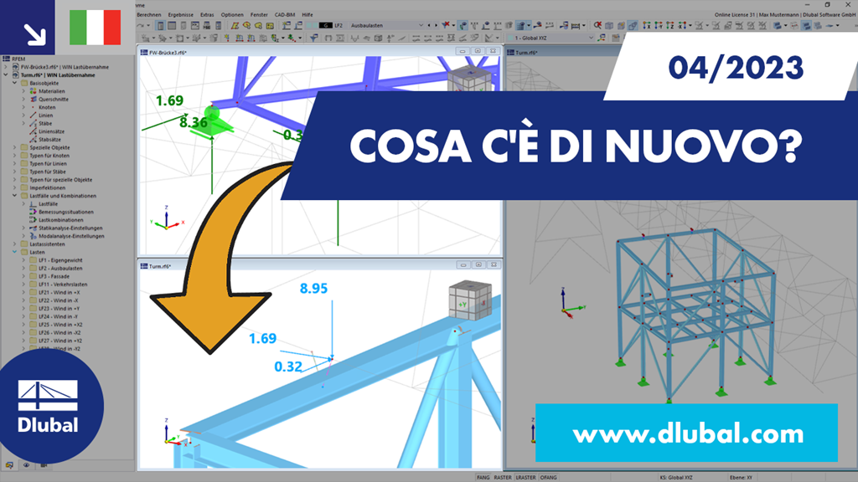Enable the RASTER grid toggle
This screenshot has width=858, height=482.
click(504, 478)
